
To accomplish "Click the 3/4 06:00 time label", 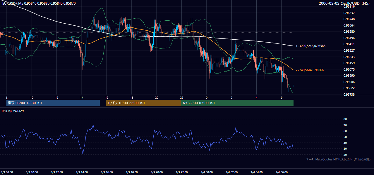I will pyautogui.click(x=282, y=172).
